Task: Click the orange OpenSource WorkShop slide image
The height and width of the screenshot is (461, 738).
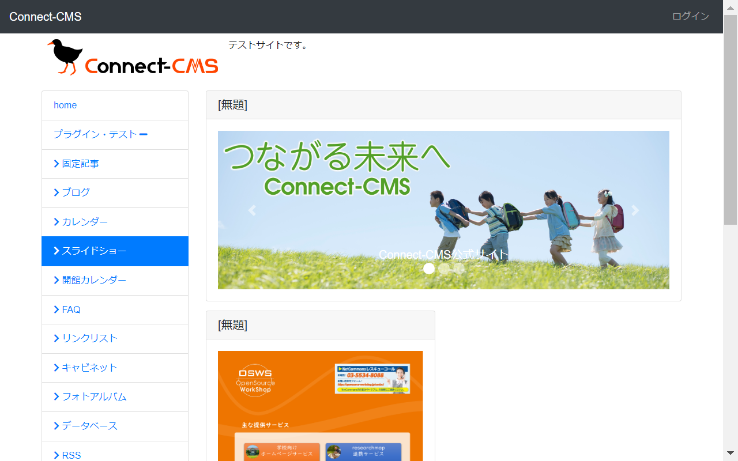Action: click(x=320, y=406)
